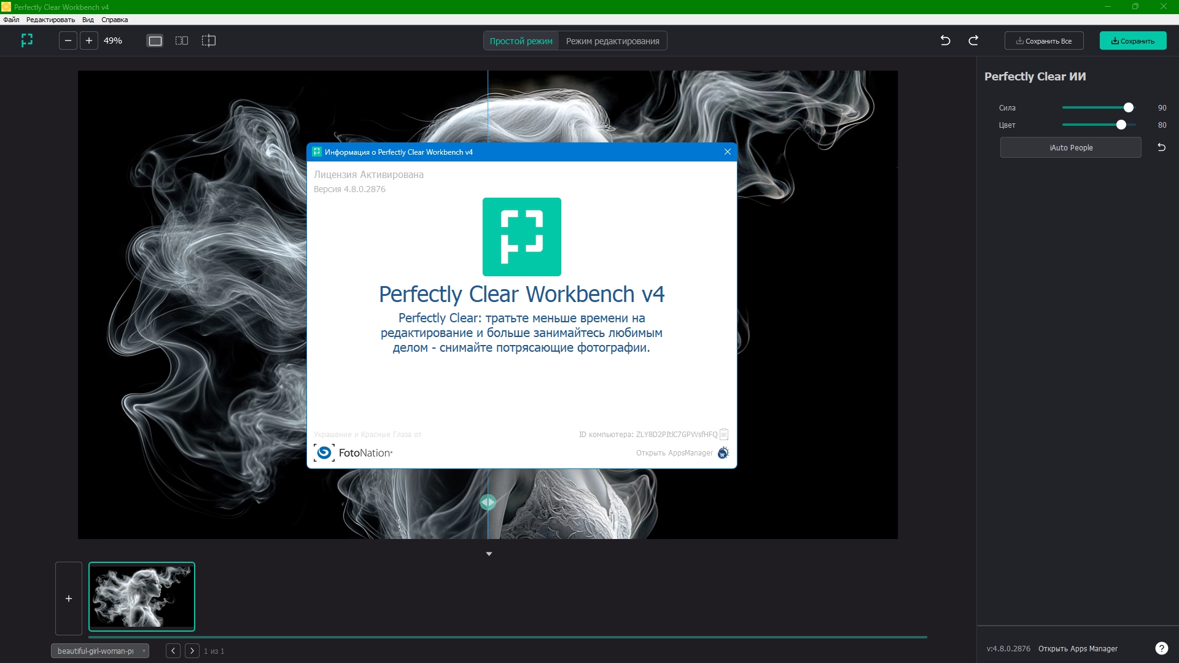1179x663 pixels.
Task: Collapse filmstrip with the down triangle
Action: point(489,554)
